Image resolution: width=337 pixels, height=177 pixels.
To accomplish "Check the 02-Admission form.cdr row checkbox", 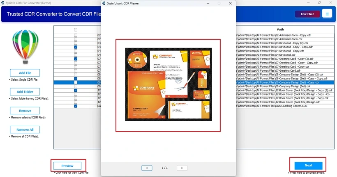I will (76, 39).
